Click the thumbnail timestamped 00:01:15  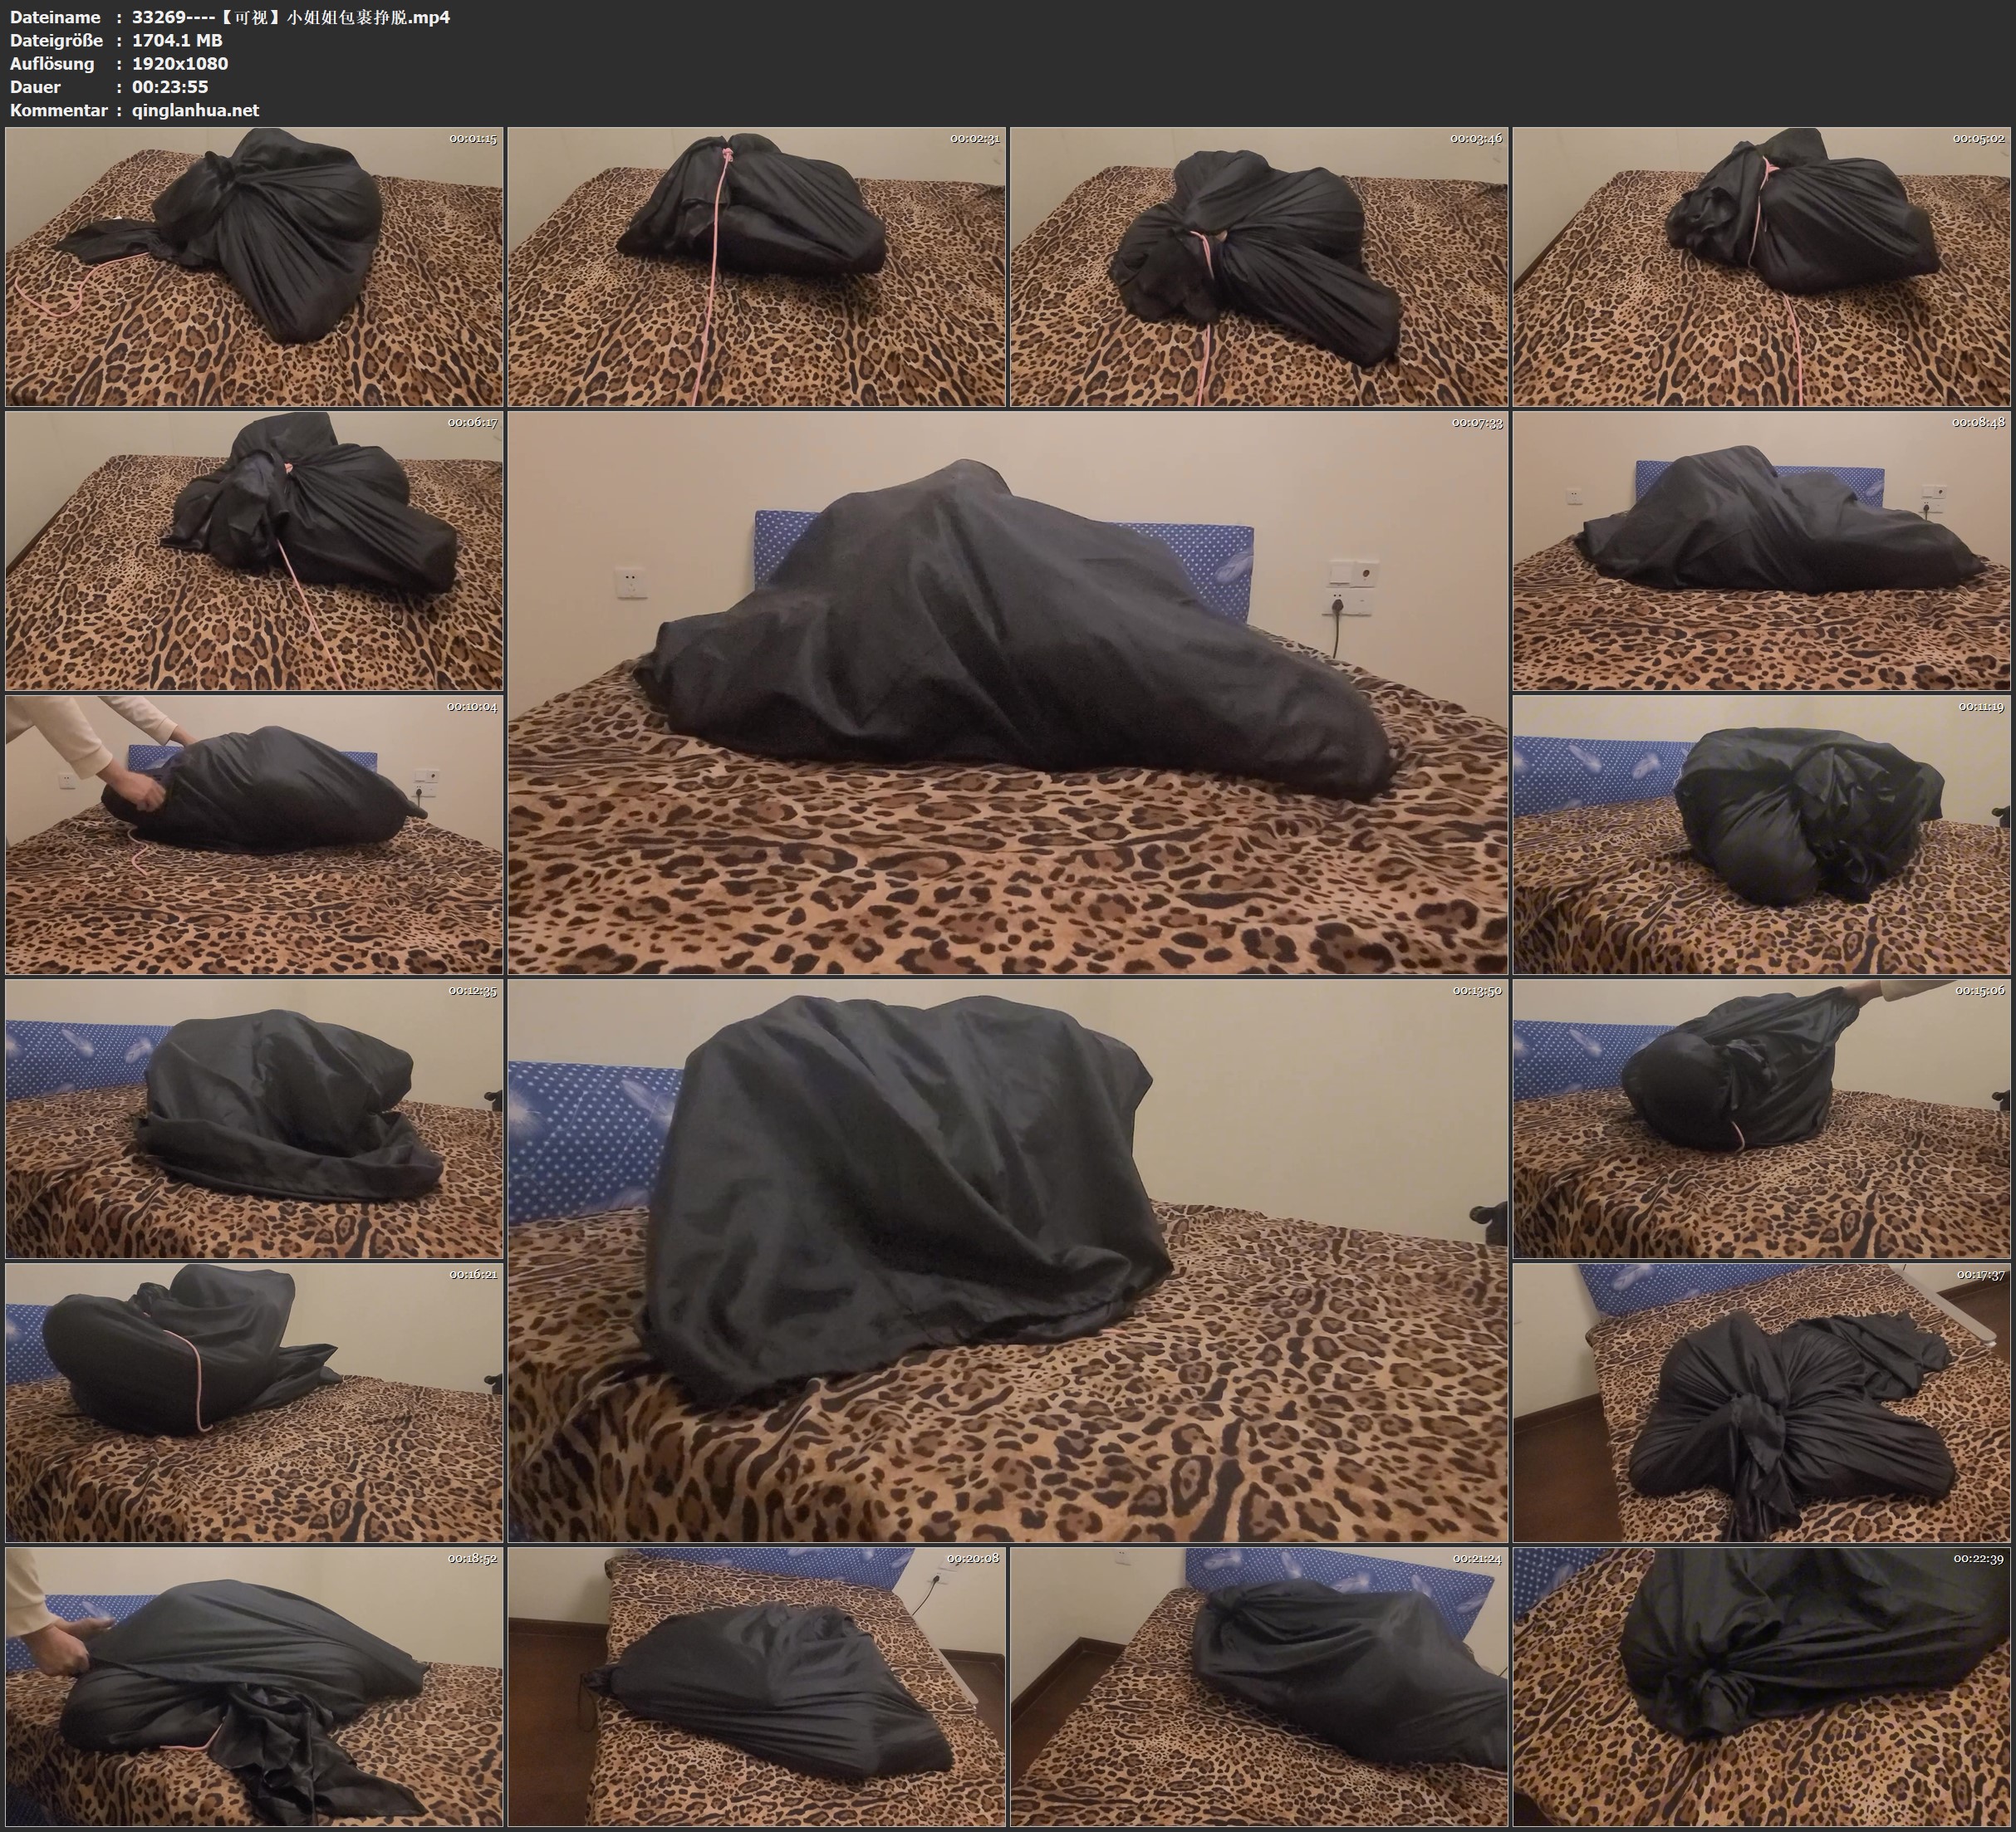pos(254,266)
